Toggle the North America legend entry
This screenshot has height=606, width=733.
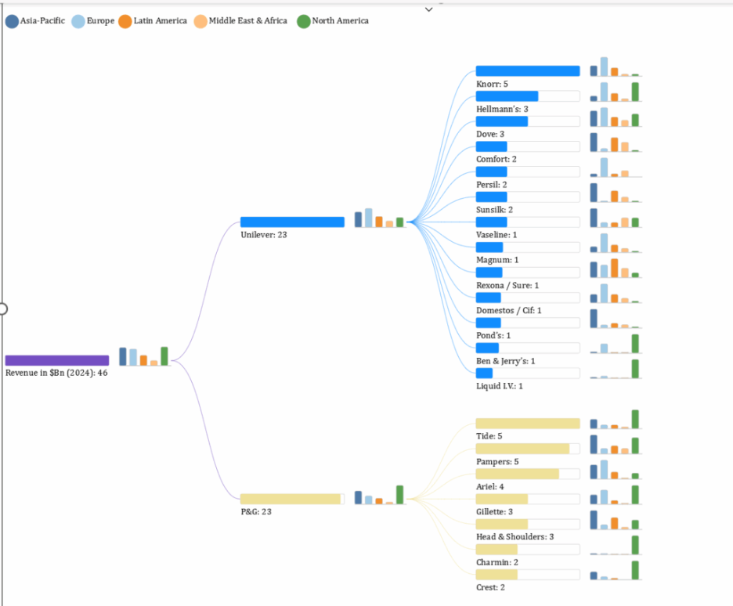pos(304,21)
